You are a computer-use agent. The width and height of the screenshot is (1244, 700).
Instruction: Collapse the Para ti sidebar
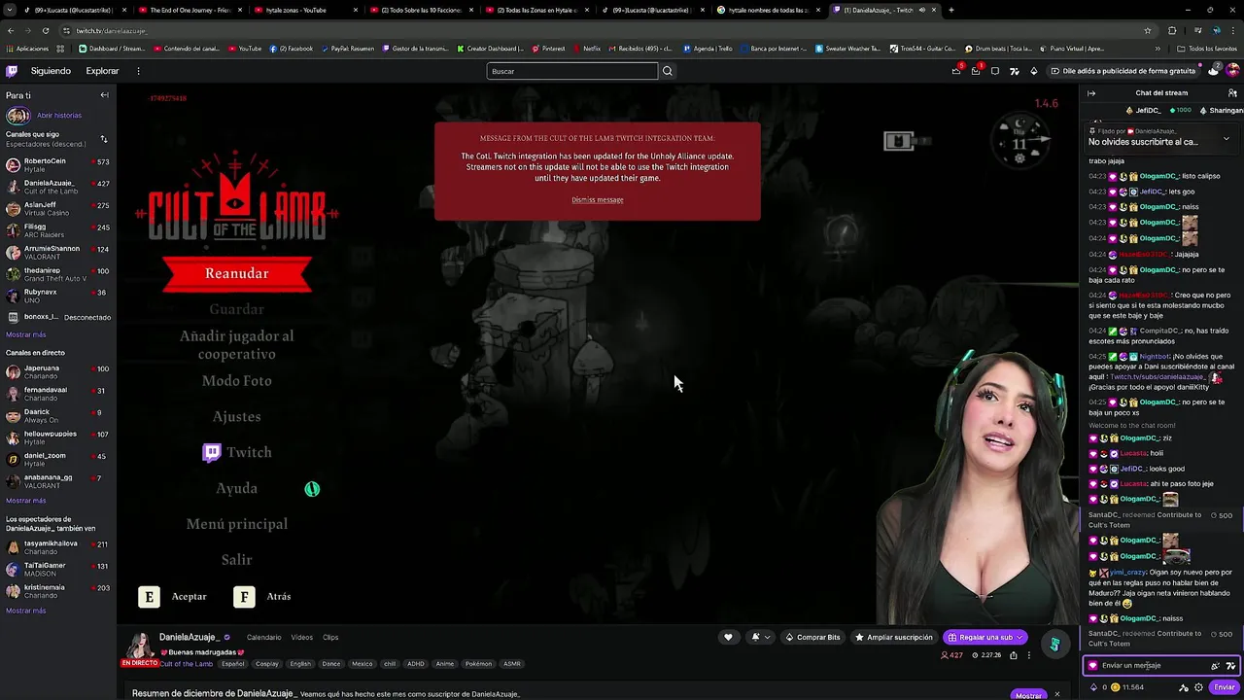[x=104, y=95]
